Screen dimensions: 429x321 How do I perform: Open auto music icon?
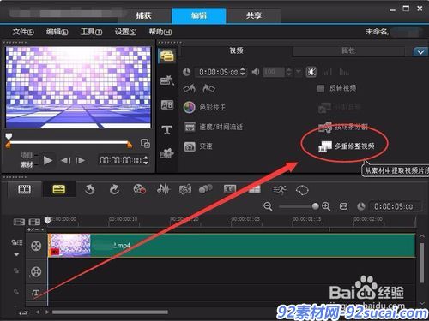tap(185, 190)
